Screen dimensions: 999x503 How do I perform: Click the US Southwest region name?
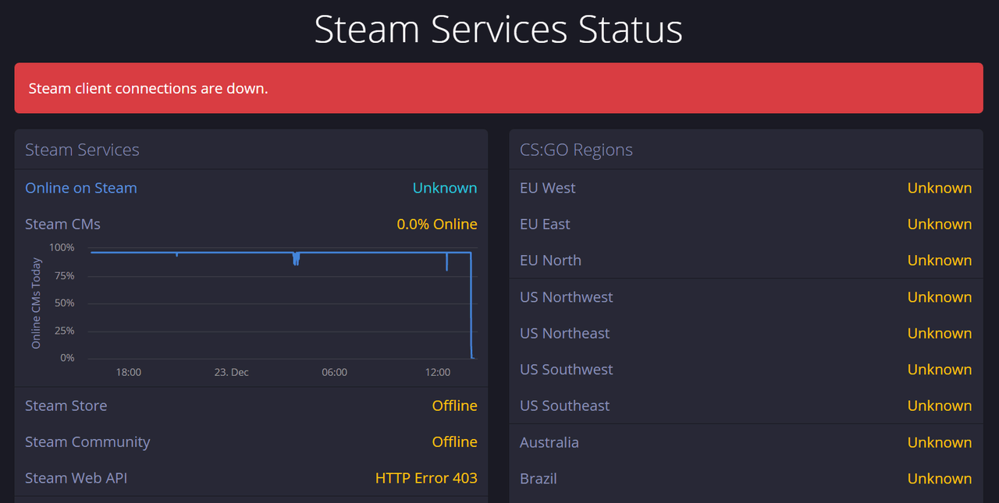coord(567,370)
